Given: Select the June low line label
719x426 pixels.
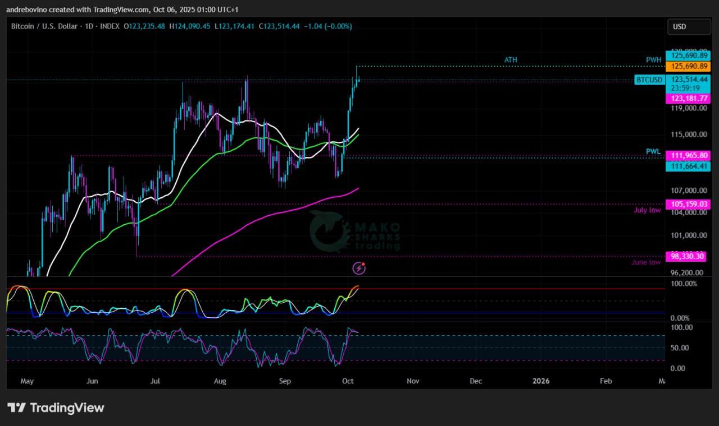Looking at the screenshot, I should (646, 262).
